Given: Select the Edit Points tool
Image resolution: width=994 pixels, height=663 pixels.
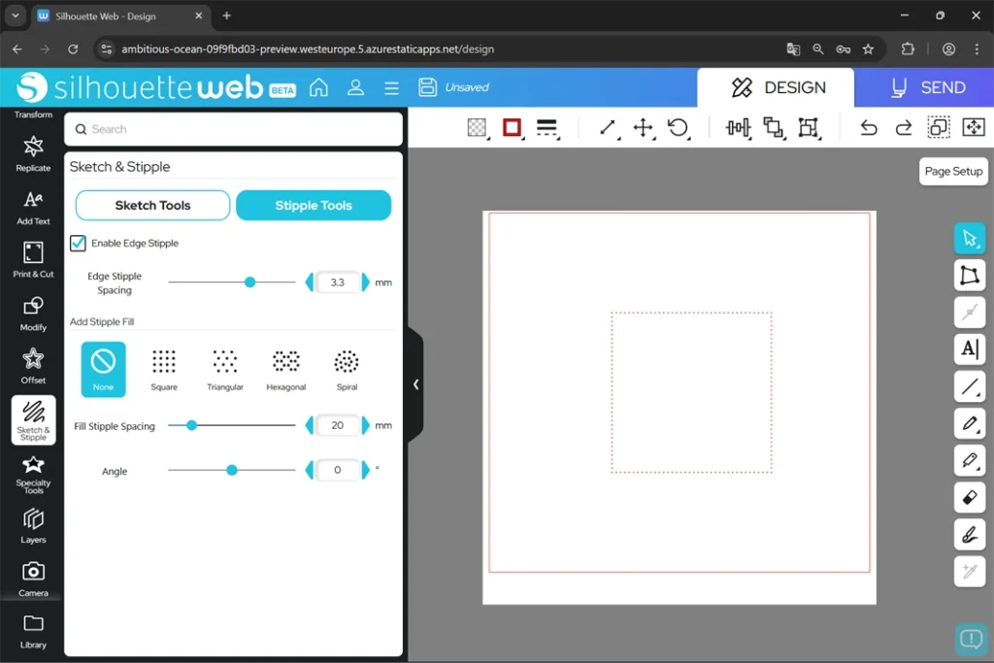Looking at the screenshot, I should pos(969,276).
